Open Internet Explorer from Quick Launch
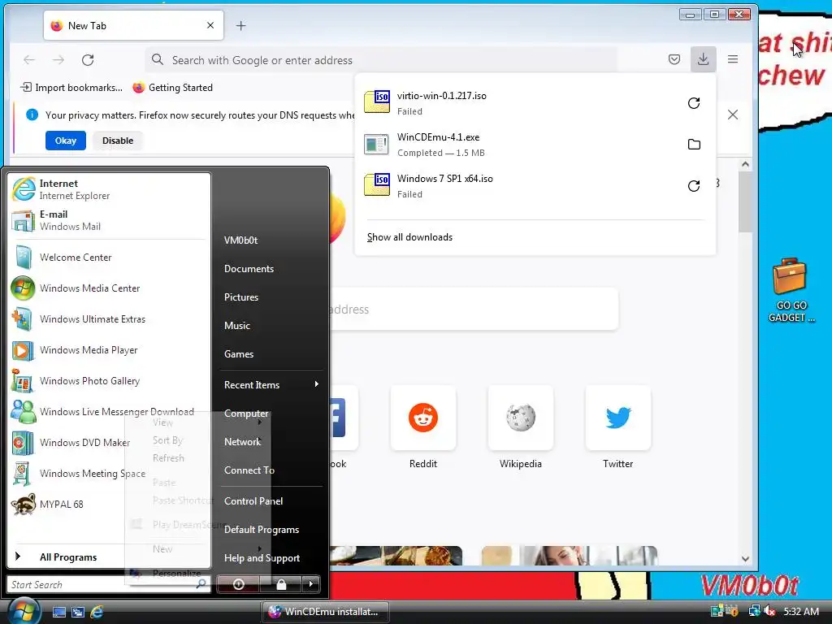Screen dimensions: 832x624 pos(97,613)
